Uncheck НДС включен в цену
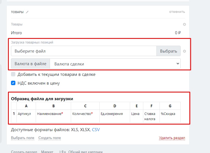Screen dimensions: 210x153 [x=13, y=83]
